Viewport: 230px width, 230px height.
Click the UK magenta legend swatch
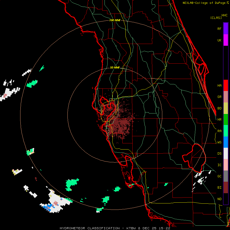pyautogui.click(x=226, y=40)
